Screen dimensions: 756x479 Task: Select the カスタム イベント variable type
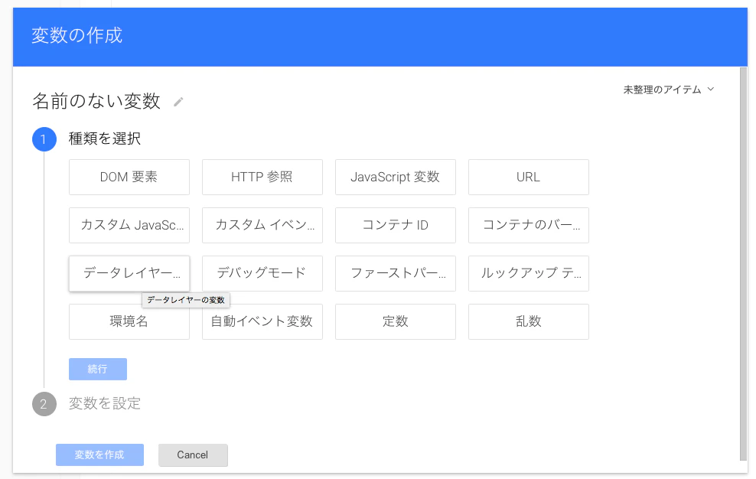[x=262, y=225]
